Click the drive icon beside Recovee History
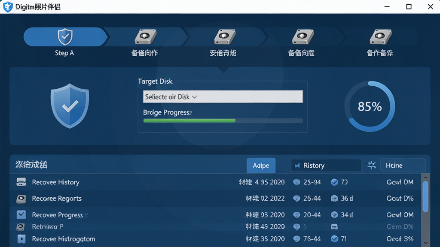The image size is (440, 247). tap(21, 182)
